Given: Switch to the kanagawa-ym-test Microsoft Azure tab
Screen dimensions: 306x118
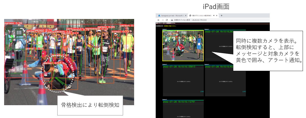Looking at the screenshot, I should (171, 16).
